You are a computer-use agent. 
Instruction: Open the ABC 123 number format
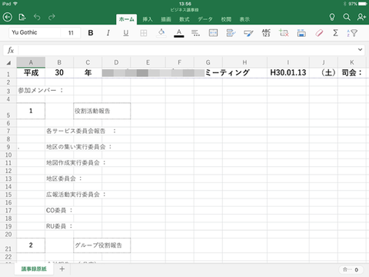[266, 33]
